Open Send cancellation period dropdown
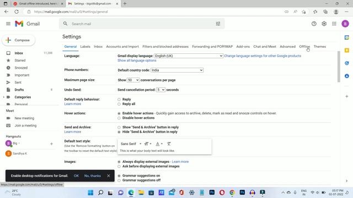The height and width of the screenshot is (198, 353). click(161, 90)
